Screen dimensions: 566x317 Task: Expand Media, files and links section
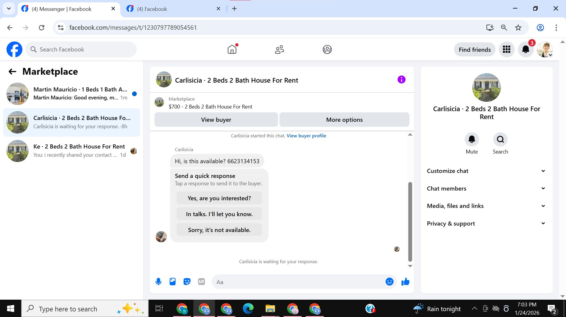coord(486,206)
